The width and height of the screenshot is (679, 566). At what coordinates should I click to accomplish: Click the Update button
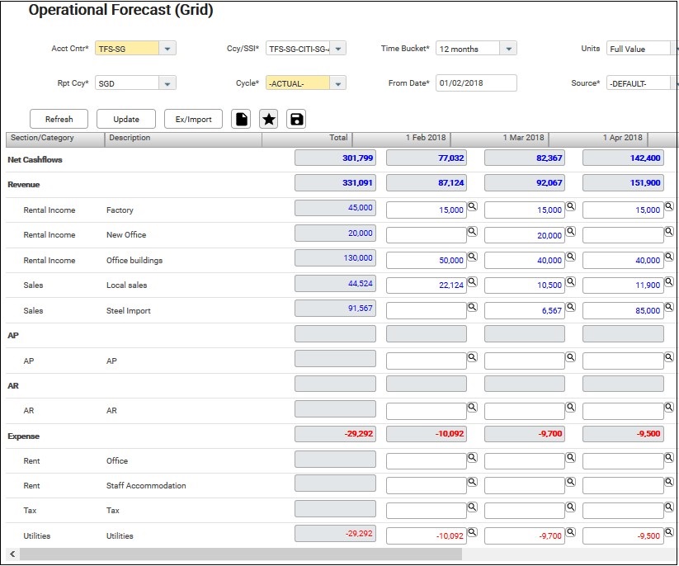[126, 119]
